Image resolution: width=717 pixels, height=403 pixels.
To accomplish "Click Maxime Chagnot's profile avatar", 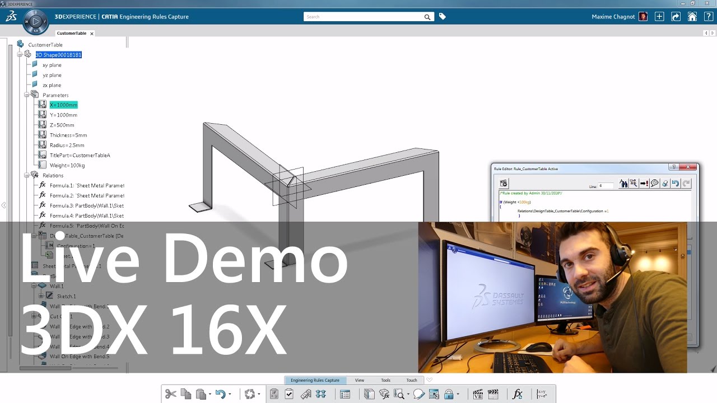I will (643, 17).
